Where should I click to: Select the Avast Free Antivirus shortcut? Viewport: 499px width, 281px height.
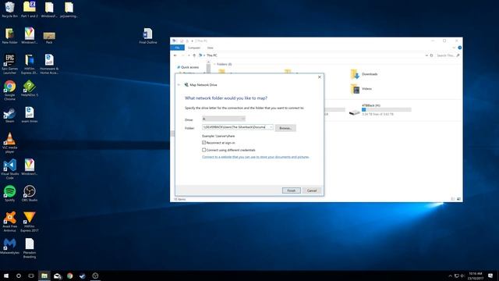coord(9,222)
